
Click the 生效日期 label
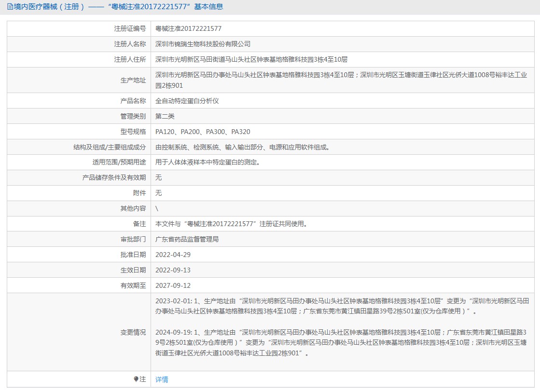133,270
